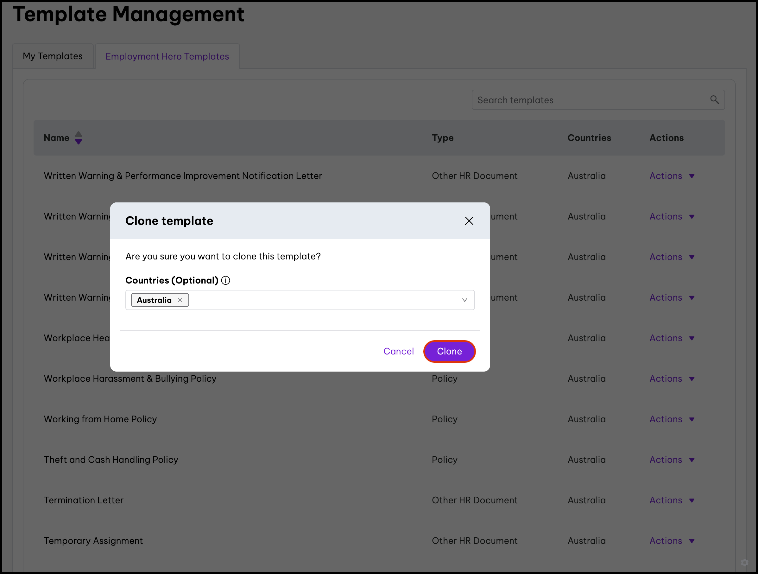Click the gear icon at bottom right
The width and height of the screenshot is (758, 574).
pos(744,563)
